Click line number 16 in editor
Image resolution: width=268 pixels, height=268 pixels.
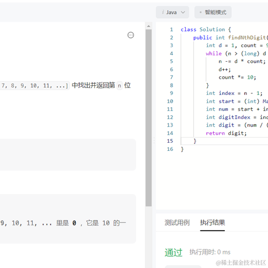[x=170, y=149]
